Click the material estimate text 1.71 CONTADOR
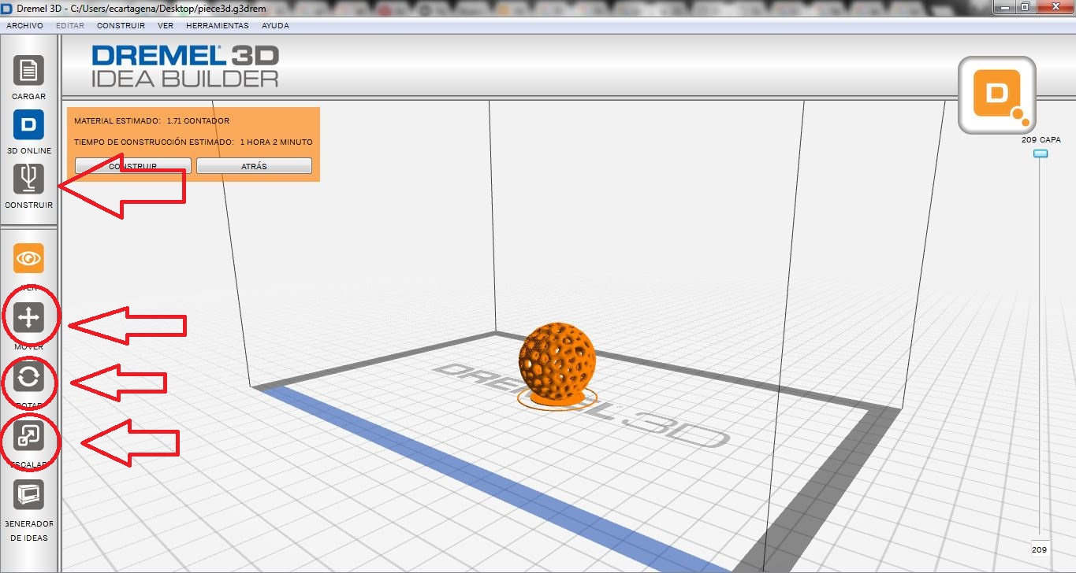The width and height of the screenshot is (1076, 573). tap(198, 121)
